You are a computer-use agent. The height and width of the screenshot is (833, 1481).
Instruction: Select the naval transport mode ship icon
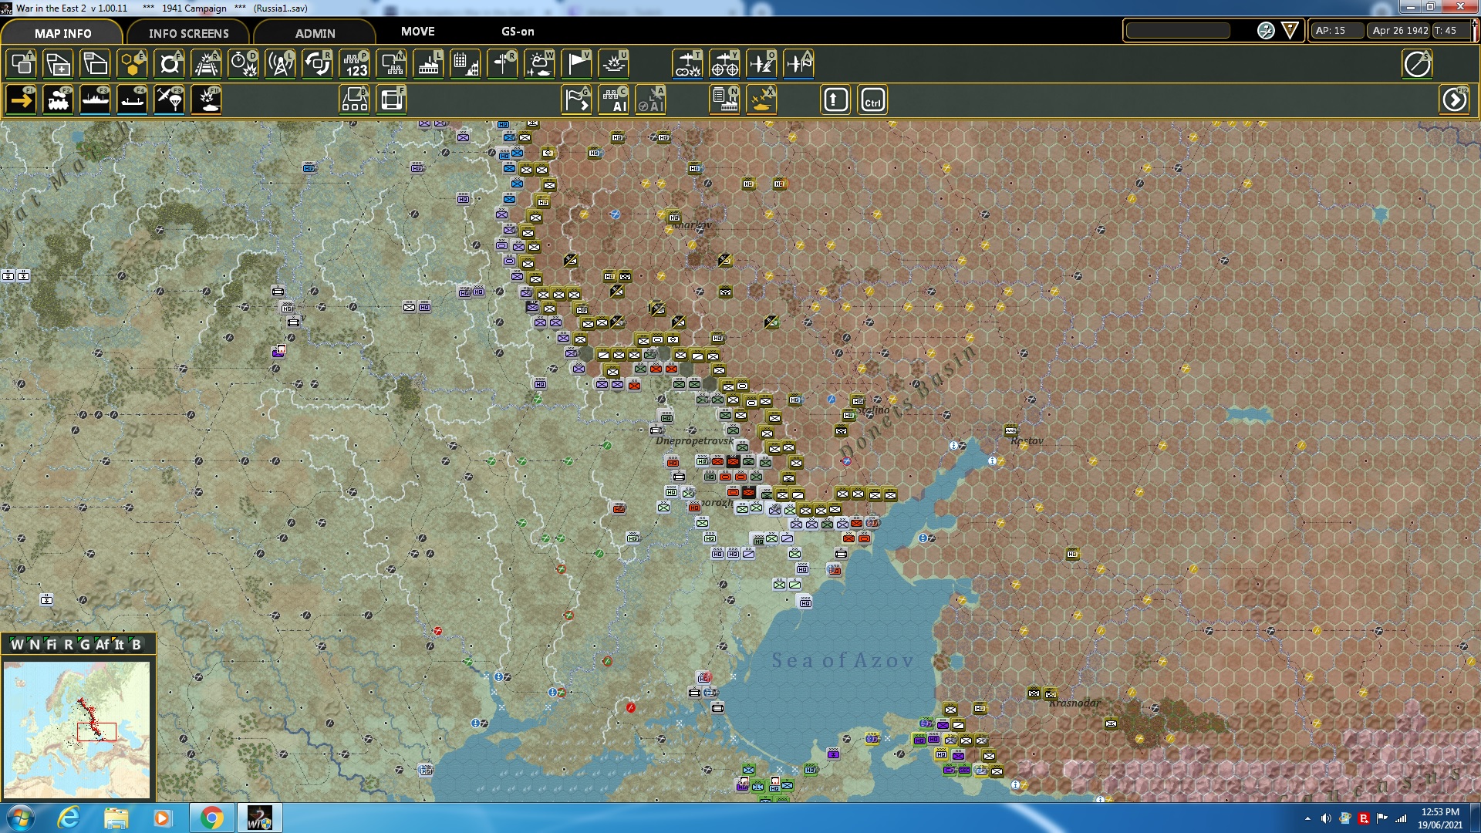pos(95,99)
